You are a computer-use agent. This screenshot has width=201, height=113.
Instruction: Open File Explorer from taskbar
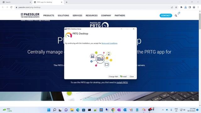point(72,110)
